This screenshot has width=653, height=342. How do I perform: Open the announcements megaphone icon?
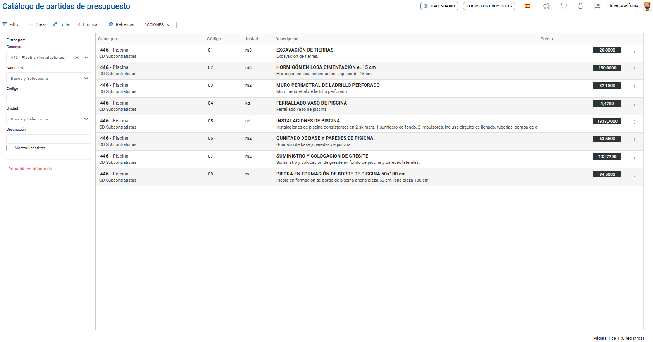(x=546, y=6)
